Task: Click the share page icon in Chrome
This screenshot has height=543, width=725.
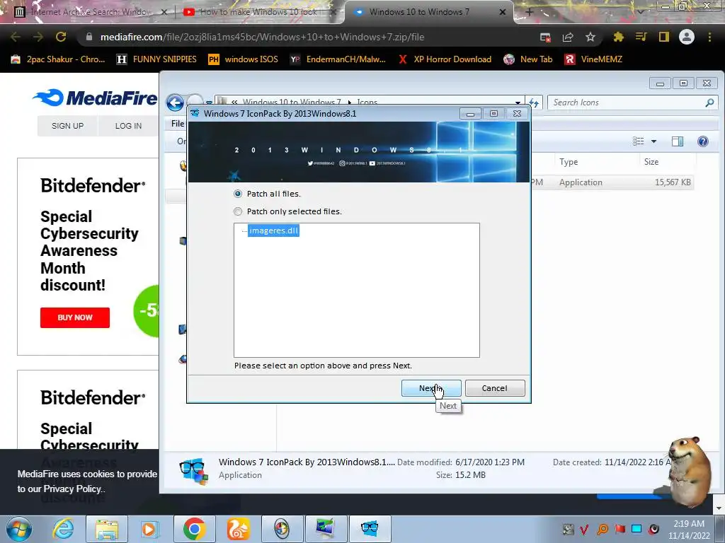Action: pyautogui.click(x=568, y=37)
